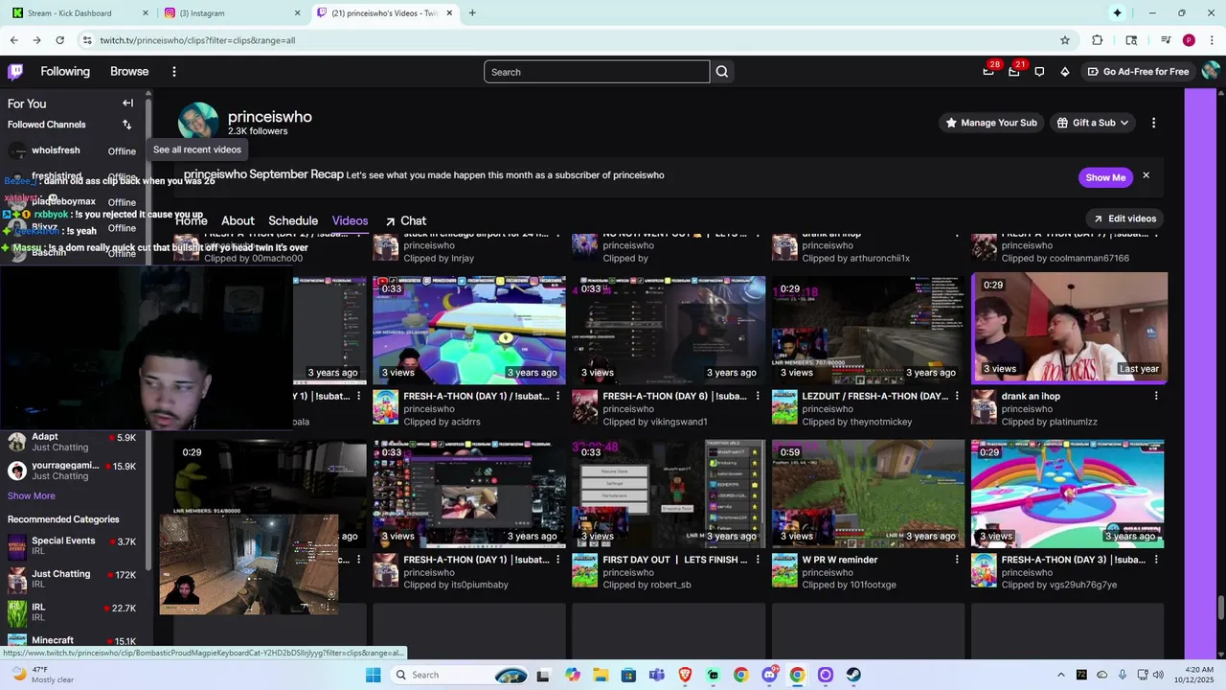Open the FIRST DAY OUT clip thumbnail
The image size is (1226, 690).
tap(669, 494)
